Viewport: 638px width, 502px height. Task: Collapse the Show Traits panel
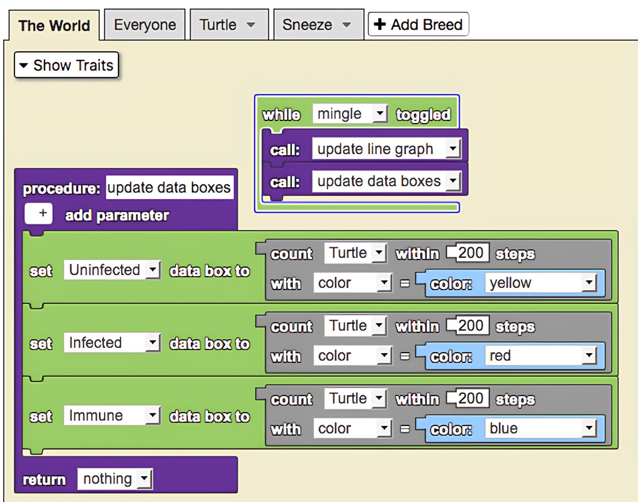click(x=24, y=65)
